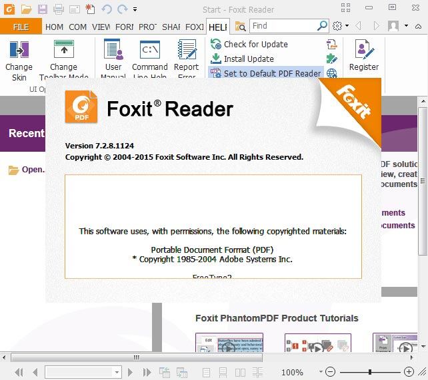Select facing pages view mode icon
The width and height of the screenshot is (428, 380).
240,373
